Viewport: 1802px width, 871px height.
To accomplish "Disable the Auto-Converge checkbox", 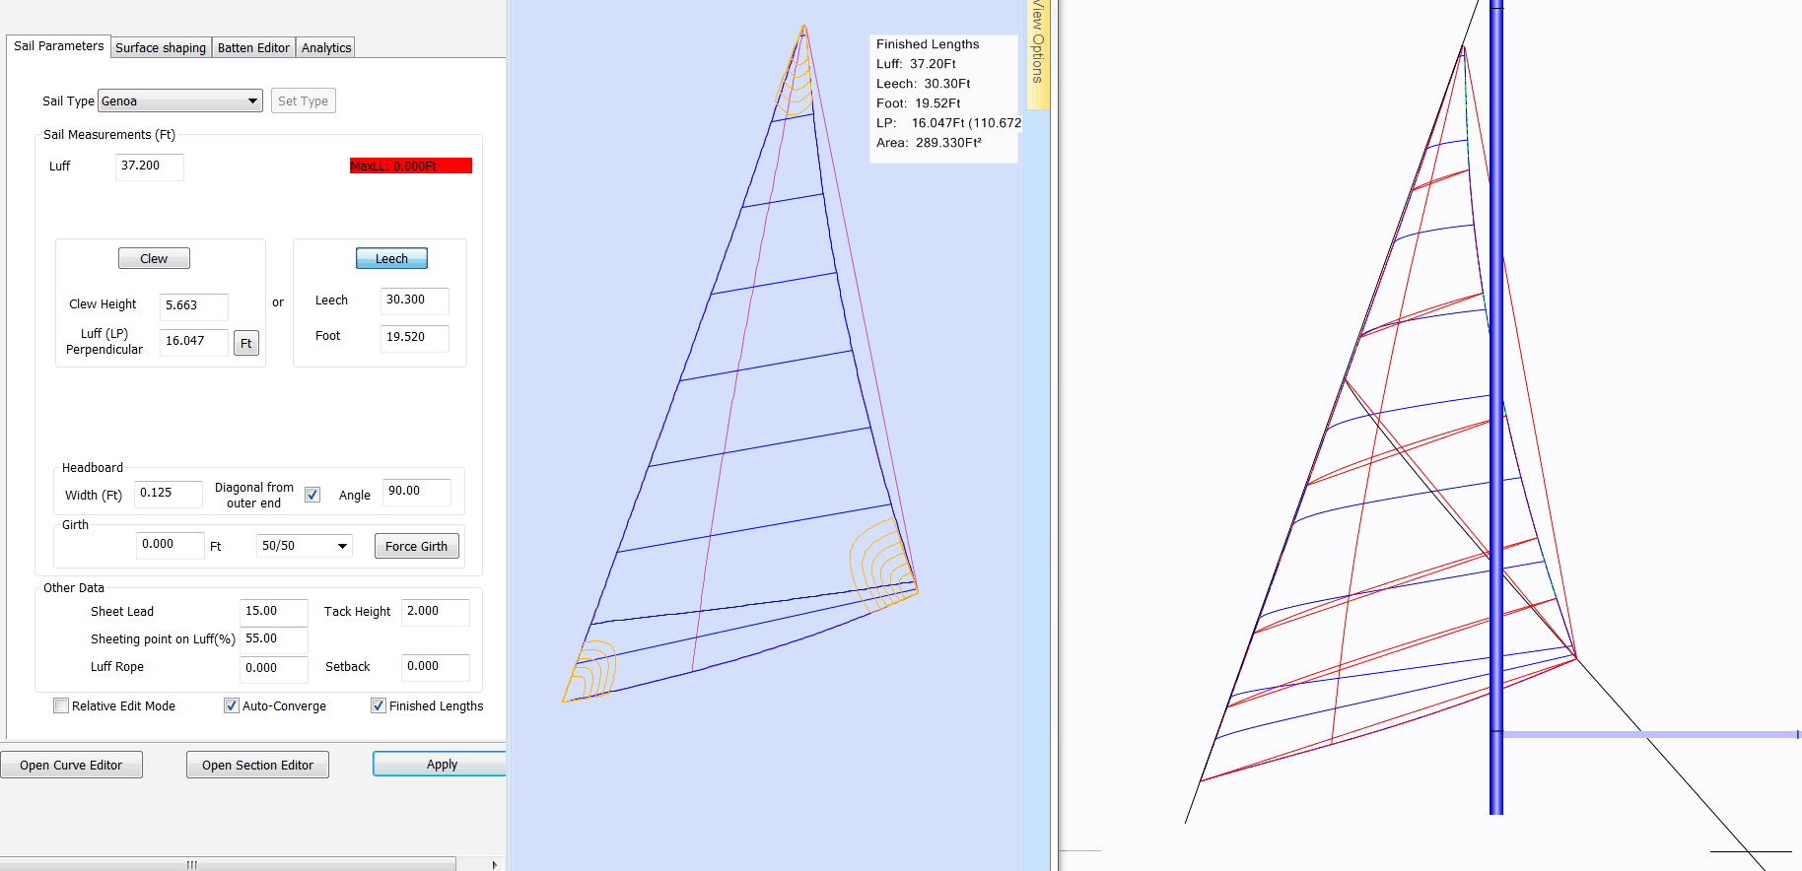I will pyautogui.click(x=232, y=705).
